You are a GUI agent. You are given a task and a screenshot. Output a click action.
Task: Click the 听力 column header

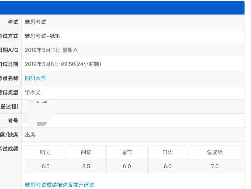[x=46, y=152]
